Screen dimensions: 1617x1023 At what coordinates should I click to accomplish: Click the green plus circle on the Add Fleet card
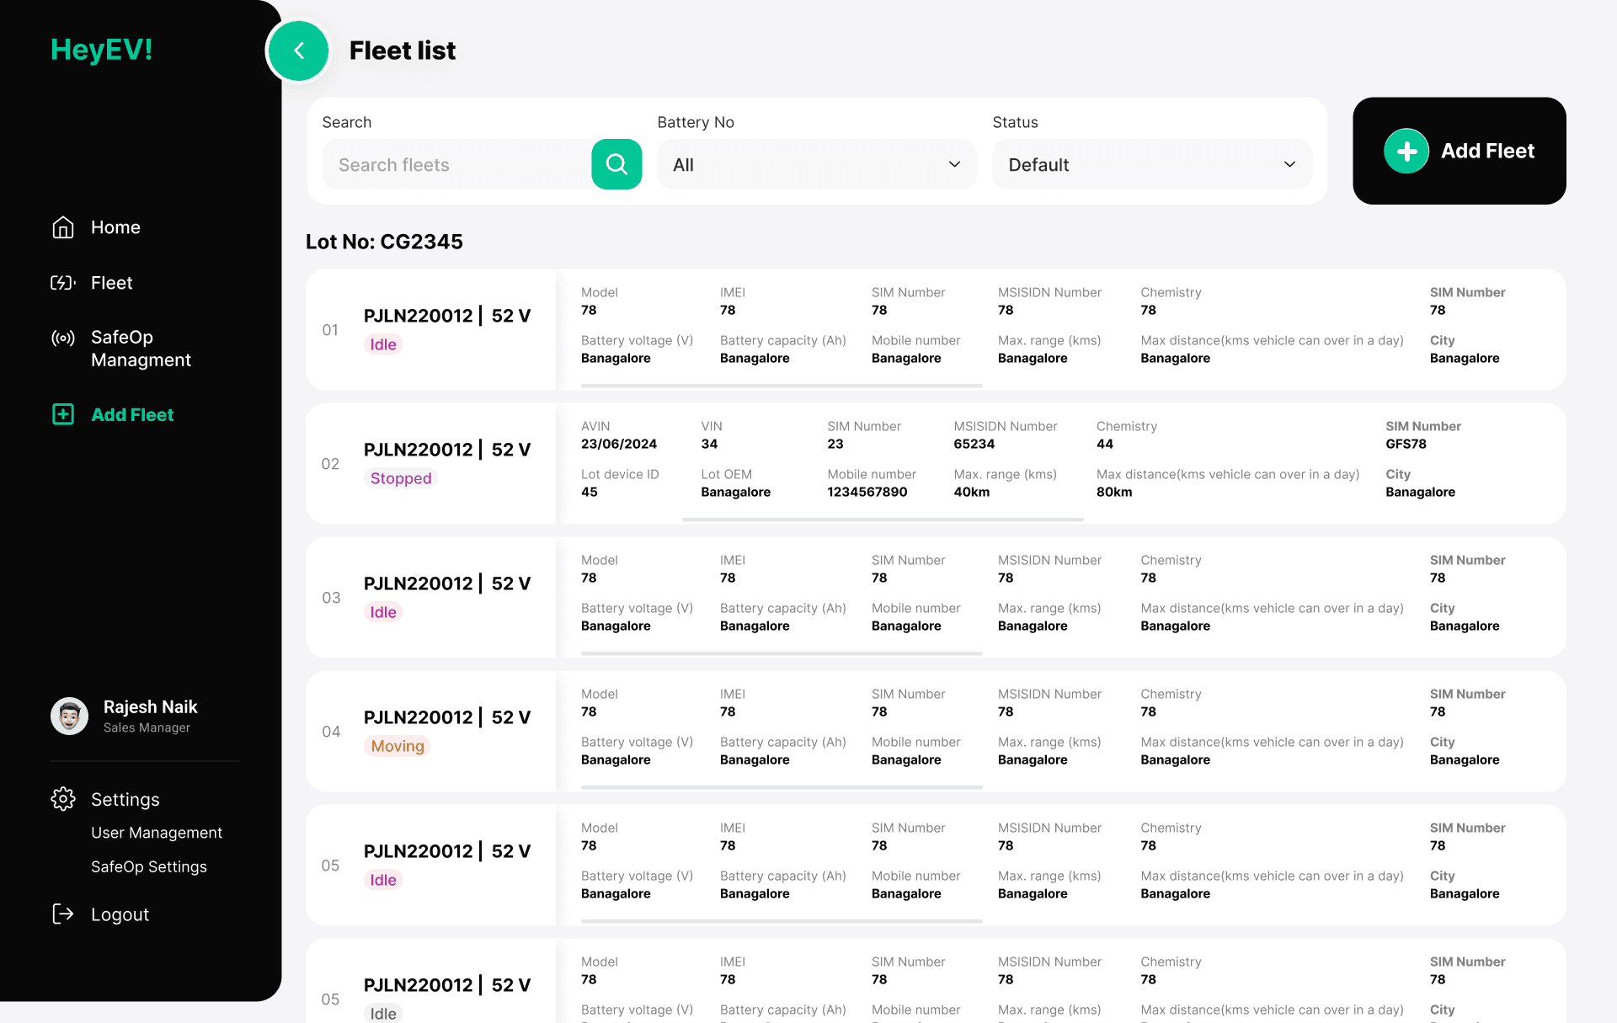[x=1406, y=151]
